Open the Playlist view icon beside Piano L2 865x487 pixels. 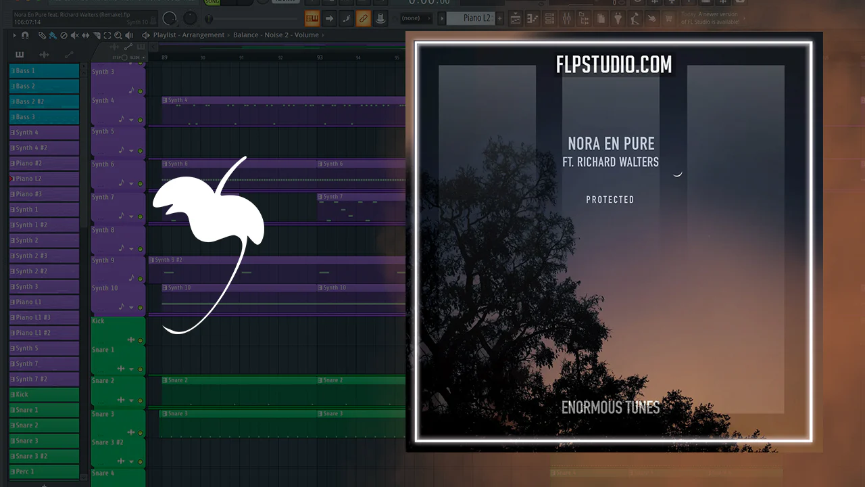pos(516,19)
